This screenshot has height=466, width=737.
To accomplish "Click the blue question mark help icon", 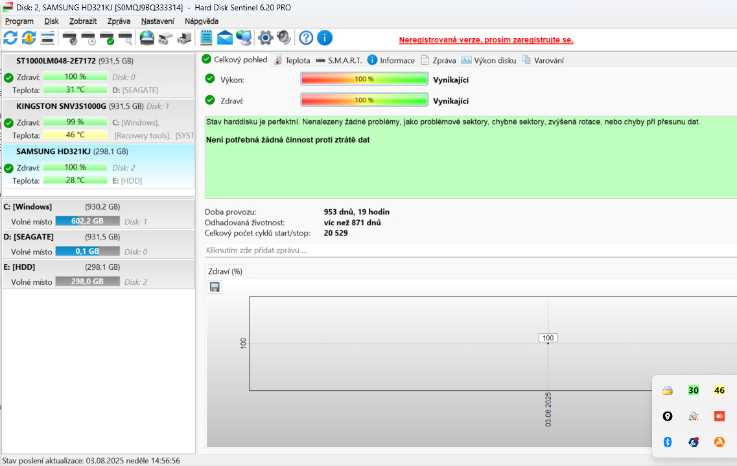I will pyautogui.click(x=306, y=38).
